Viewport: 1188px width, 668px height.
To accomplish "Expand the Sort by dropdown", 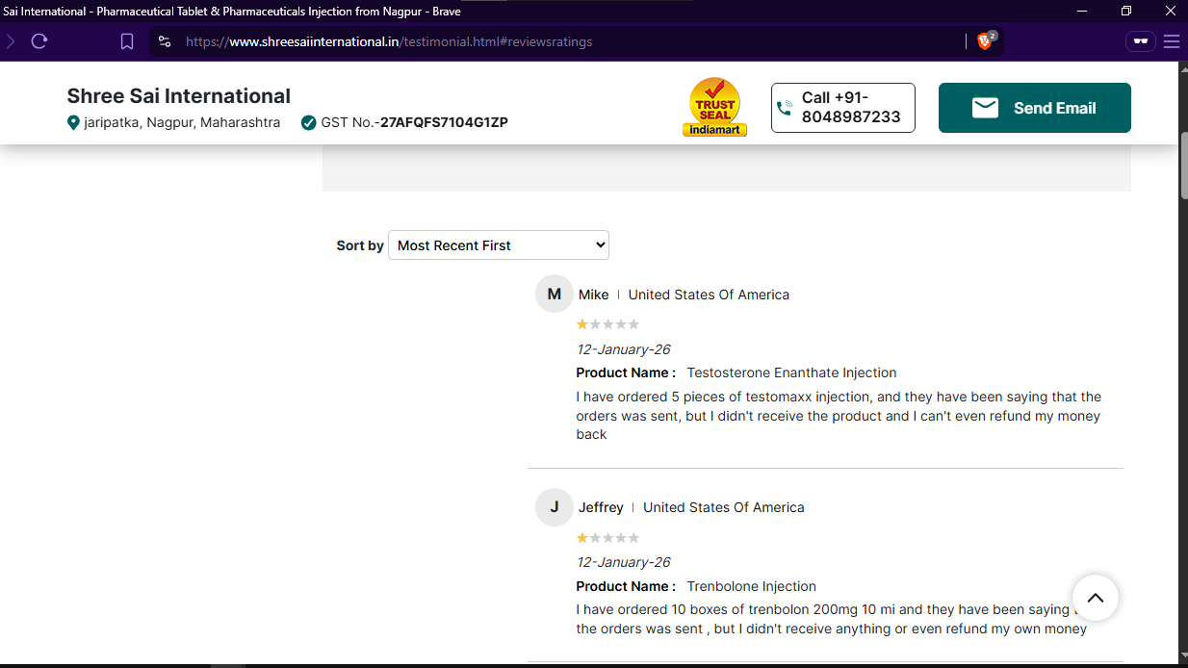I will pyautogui.click(x=498, y=245).
